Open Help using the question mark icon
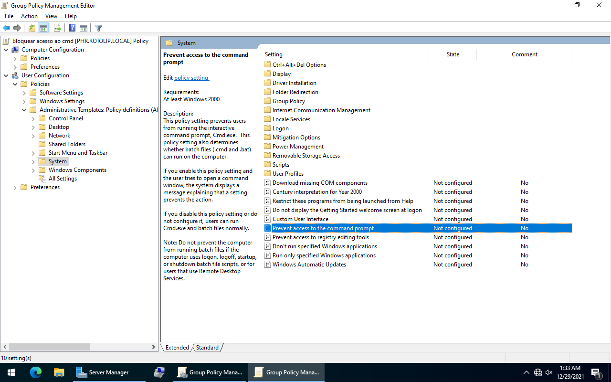Viewport: 611px width, 382px height. click(x=72, y=28)
